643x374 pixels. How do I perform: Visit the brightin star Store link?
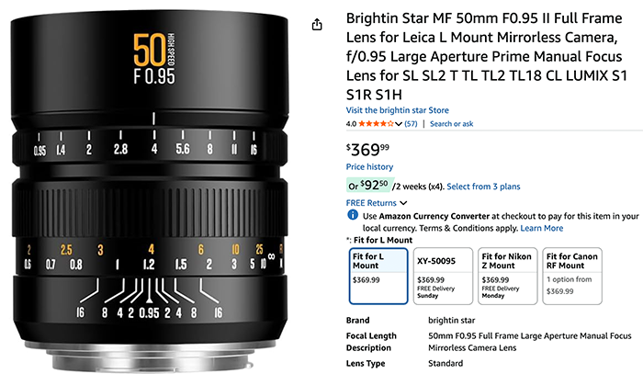point(396,110)
